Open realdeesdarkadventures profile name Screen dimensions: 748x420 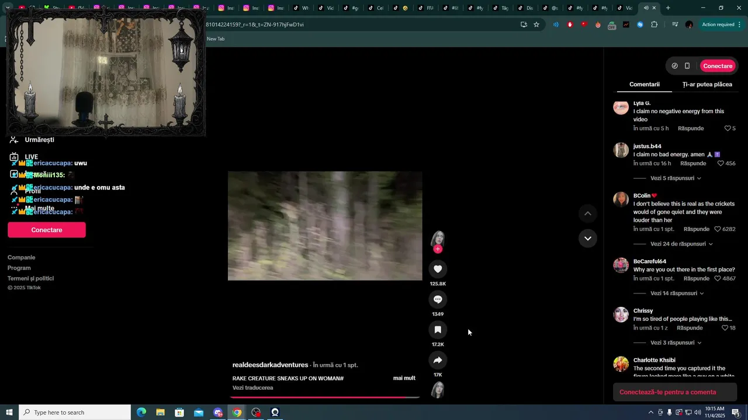coord(270,365)
